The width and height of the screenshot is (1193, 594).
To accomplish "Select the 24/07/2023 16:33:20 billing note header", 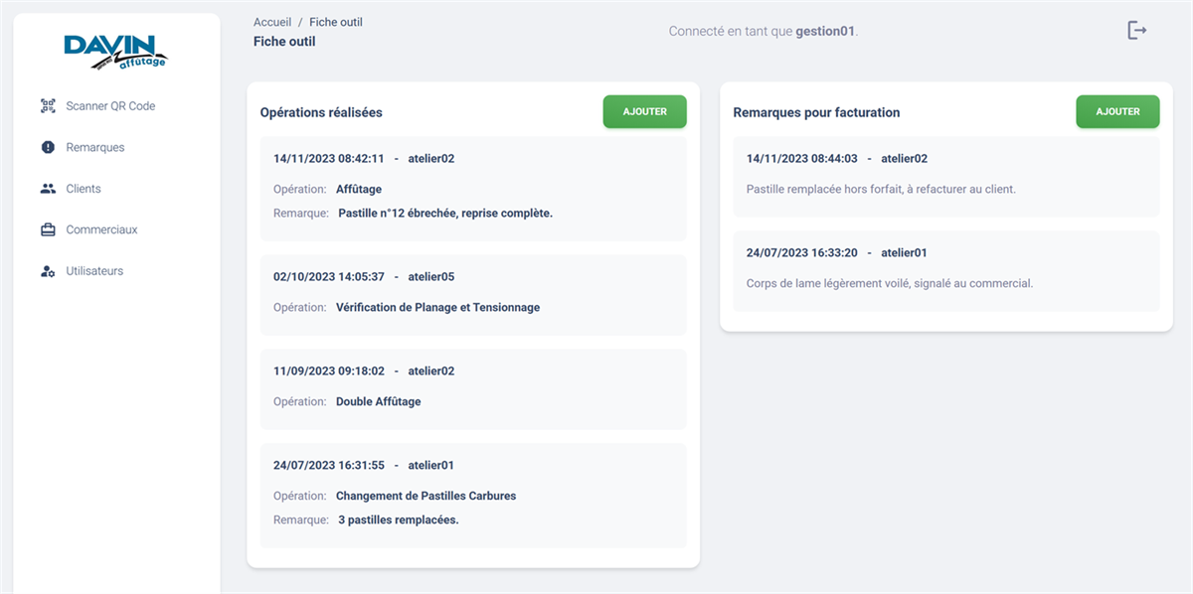I will [x=837, y=252].
